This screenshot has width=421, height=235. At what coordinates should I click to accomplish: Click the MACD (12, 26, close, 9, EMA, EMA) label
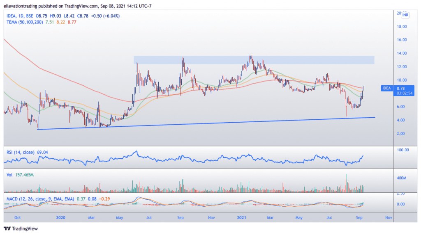(40, 199)
